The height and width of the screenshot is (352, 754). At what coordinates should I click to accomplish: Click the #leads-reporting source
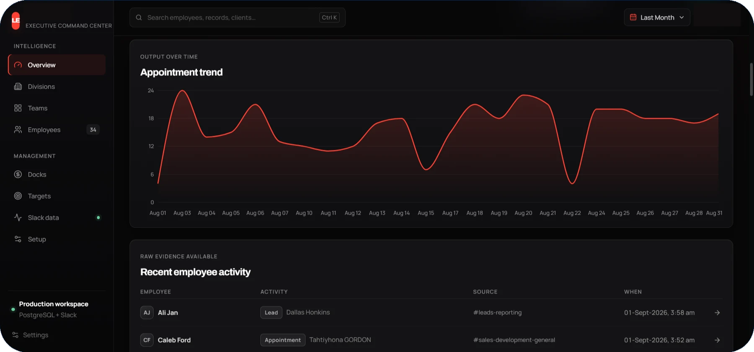[x=497, y=313]
